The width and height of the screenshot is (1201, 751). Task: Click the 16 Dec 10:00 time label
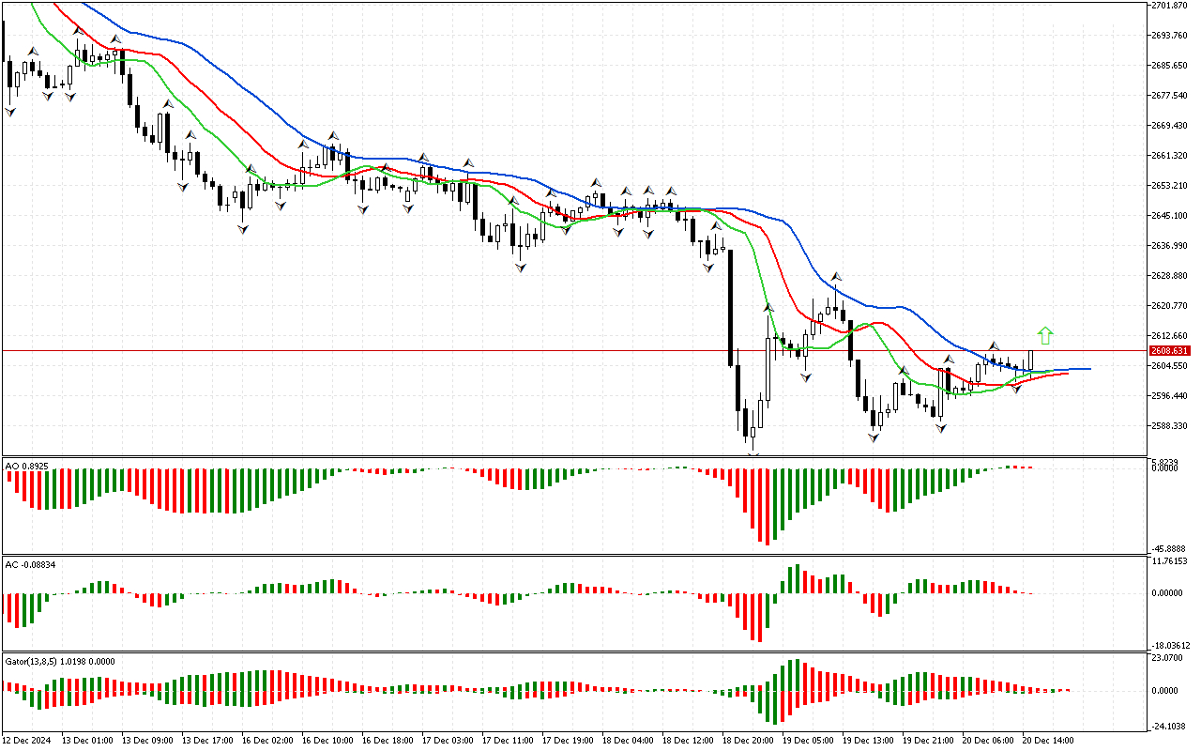pyautogui.click(x=327, y=741)
